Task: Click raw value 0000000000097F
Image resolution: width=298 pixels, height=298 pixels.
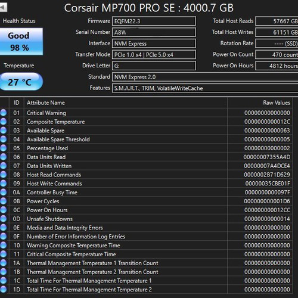Action: [267, 193]
